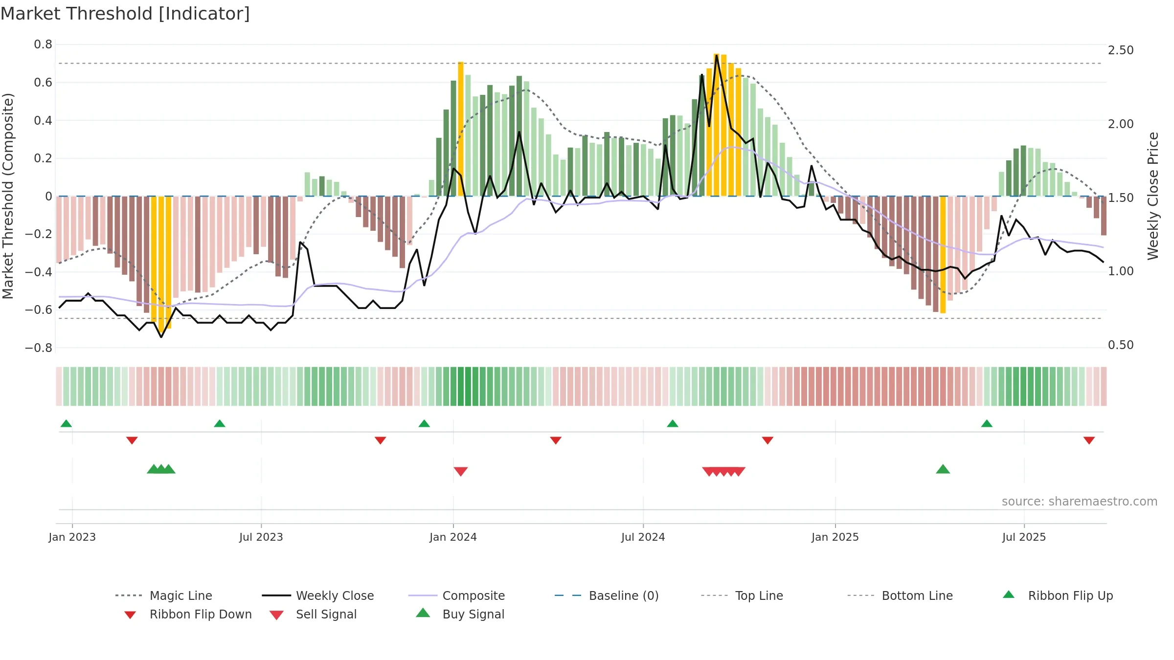1174x660 pixels.
Task: Toggle Buy Signal in the legend
Action: [460, 614]
